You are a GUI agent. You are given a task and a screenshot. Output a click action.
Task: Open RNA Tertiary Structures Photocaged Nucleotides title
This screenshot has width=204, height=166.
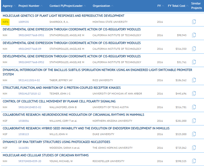57,142
